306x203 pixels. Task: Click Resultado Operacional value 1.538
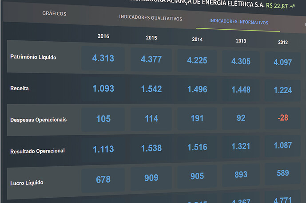coord(151,148)
